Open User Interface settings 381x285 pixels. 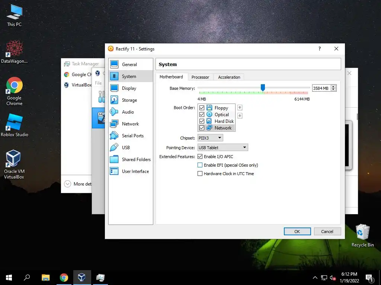pos(131,171)
